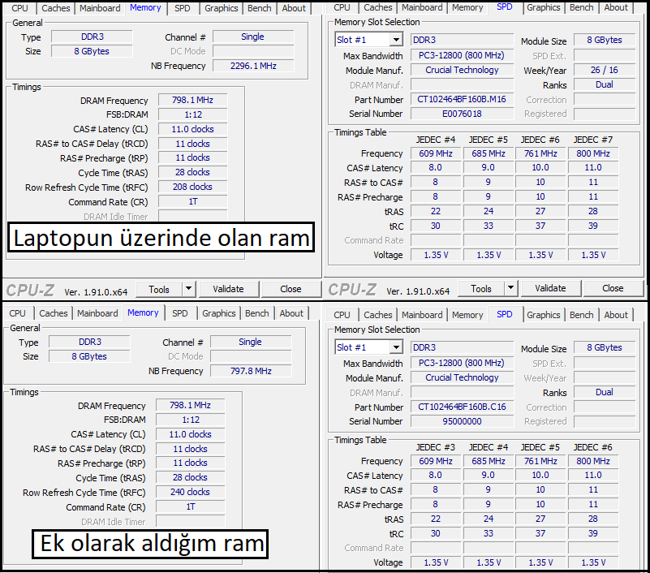650x573 pixels.
Task: Expand Tools dropdown arrow in top-right window
Action: 510,288
